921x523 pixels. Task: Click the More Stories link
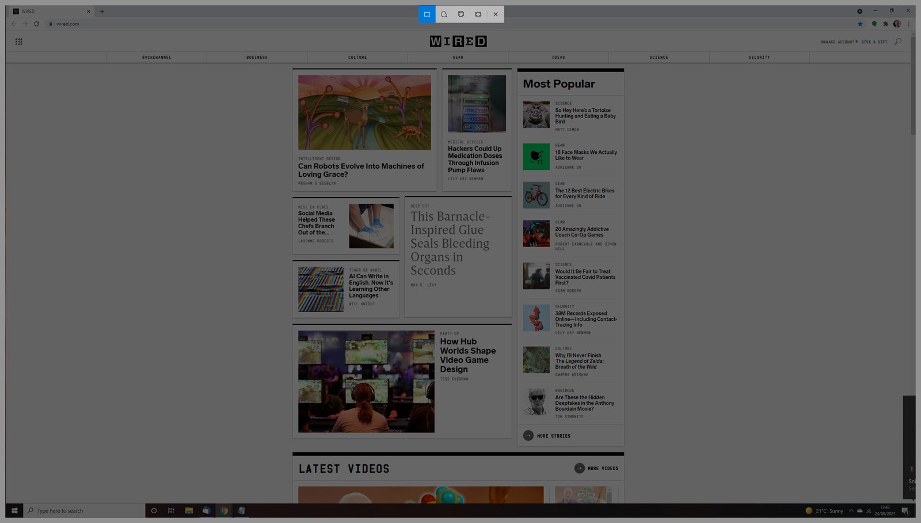point(553,436)
